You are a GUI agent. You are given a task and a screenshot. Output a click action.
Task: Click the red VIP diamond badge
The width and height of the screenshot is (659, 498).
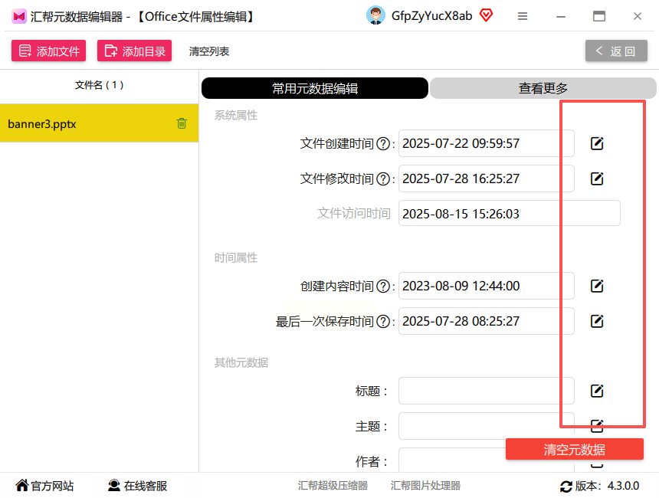coord(487,15)
